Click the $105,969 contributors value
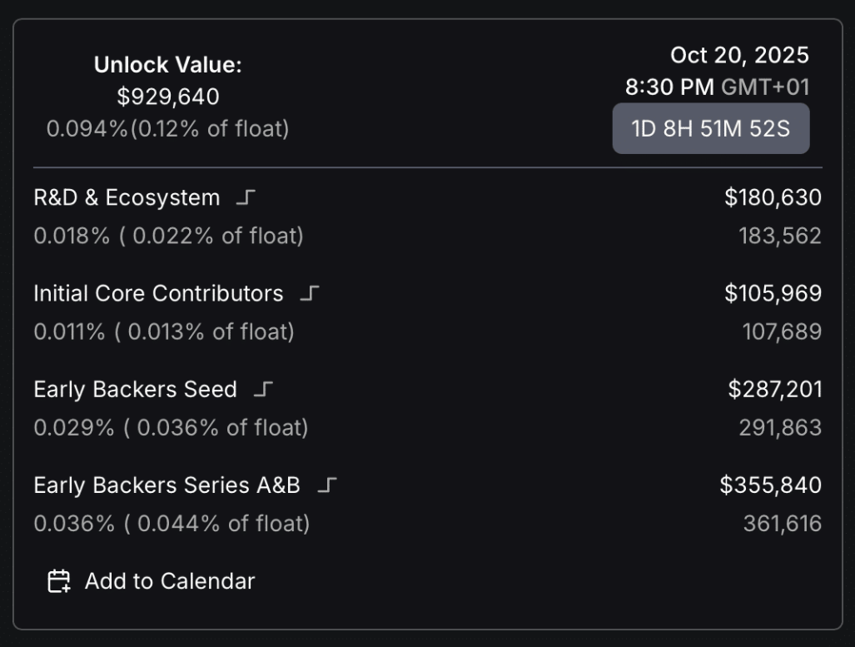This screenshot has width=855, height=647. [773, 294]
